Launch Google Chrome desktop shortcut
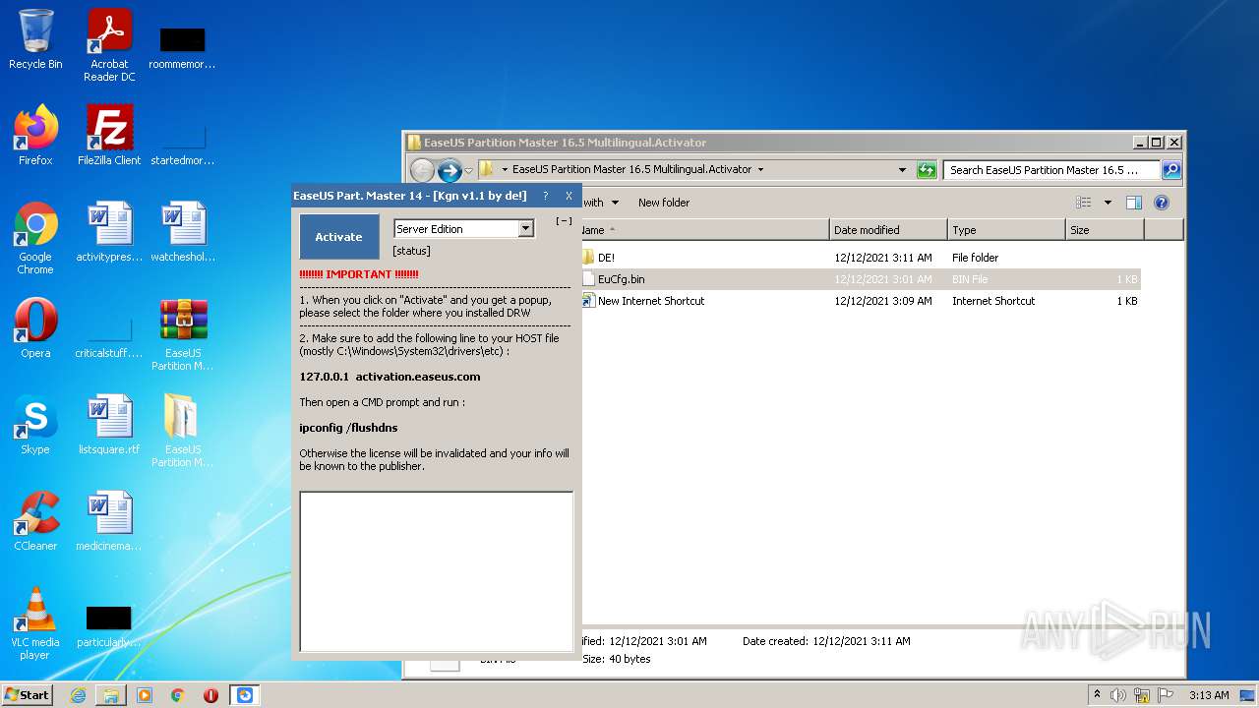The image size is (1259, 708). 35,238
